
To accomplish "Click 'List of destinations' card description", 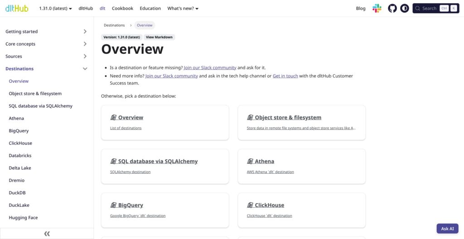I will coord(126,128).
